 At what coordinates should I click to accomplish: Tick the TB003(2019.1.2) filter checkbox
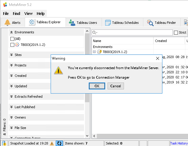pos(12,45)
